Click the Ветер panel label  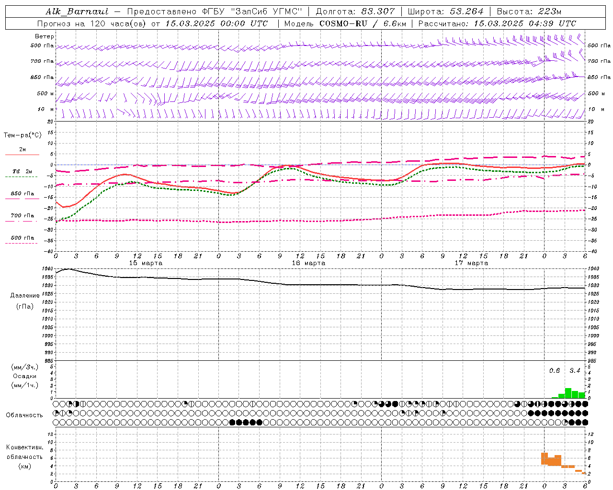(45, 36)
